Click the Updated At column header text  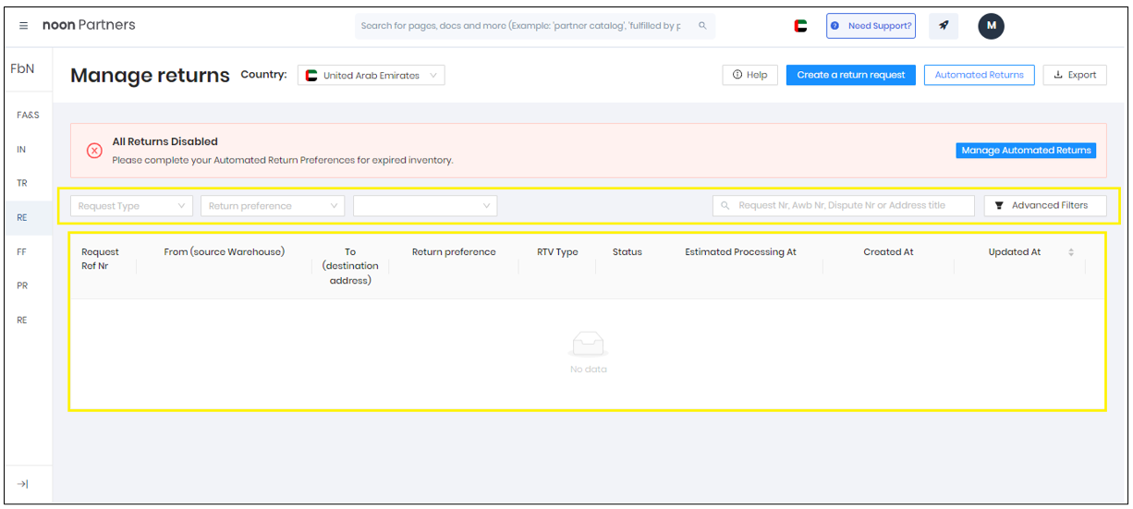pyautogui.click(x=1014, y=251)
